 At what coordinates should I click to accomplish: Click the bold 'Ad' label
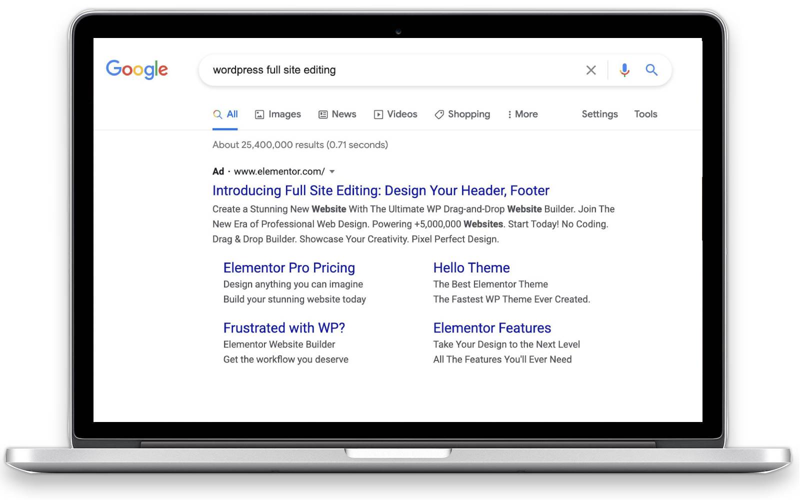tap(218, 171)
